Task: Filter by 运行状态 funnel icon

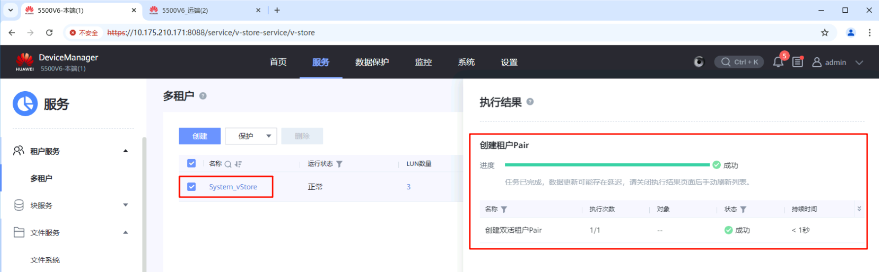Action: (x=339, y=164)
